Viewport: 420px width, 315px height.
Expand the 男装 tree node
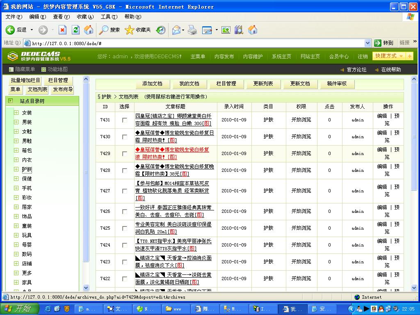[x=16, y=122]
